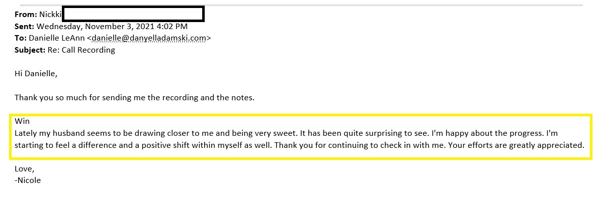
Task: Open the danielle@danyelladamski.com email link
Action: click(x=149, y=38)
